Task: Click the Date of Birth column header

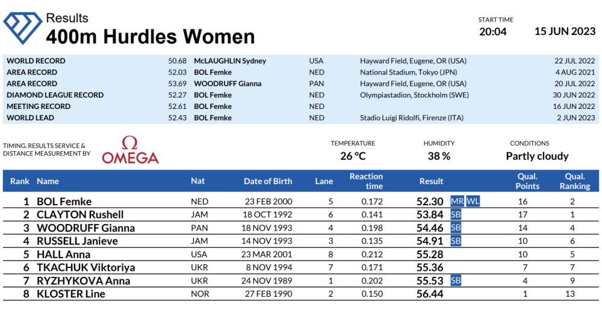Action: pos(268,181)
